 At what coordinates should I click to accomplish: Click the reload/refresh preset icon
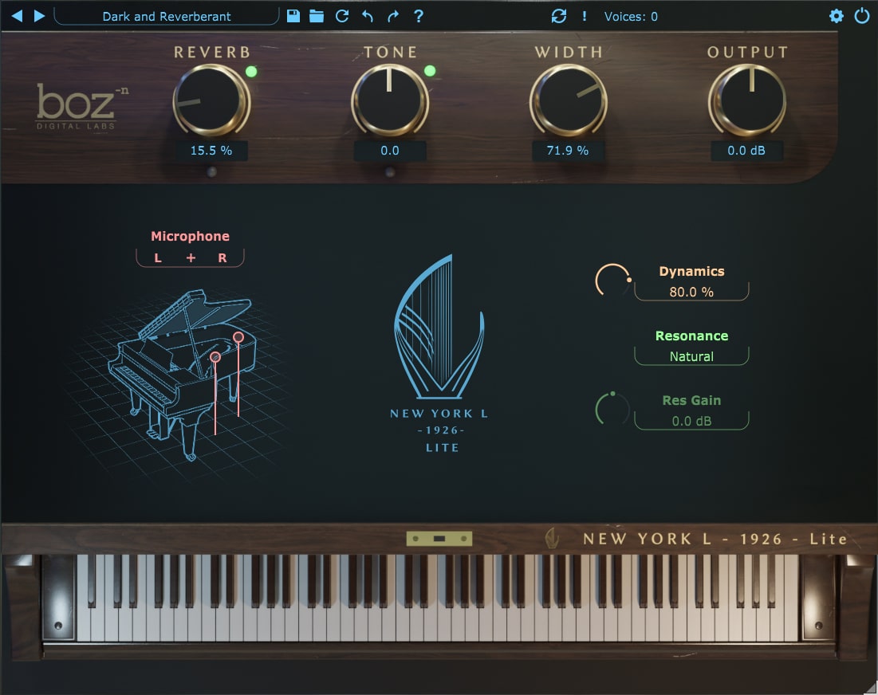341,16
